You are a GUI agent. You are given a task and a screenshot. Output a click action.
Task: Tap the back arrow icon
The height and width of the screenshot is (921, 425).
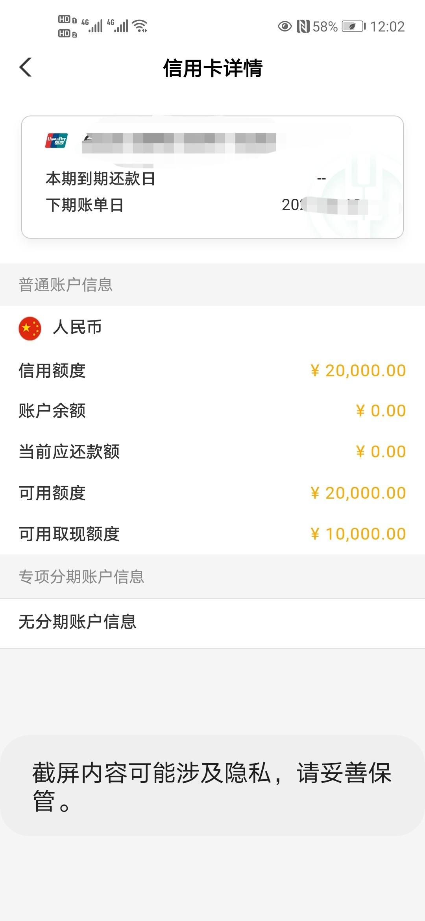[x=26, y=67]
